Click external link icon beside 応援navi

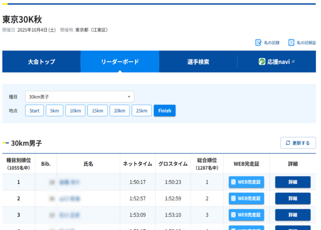293,62
